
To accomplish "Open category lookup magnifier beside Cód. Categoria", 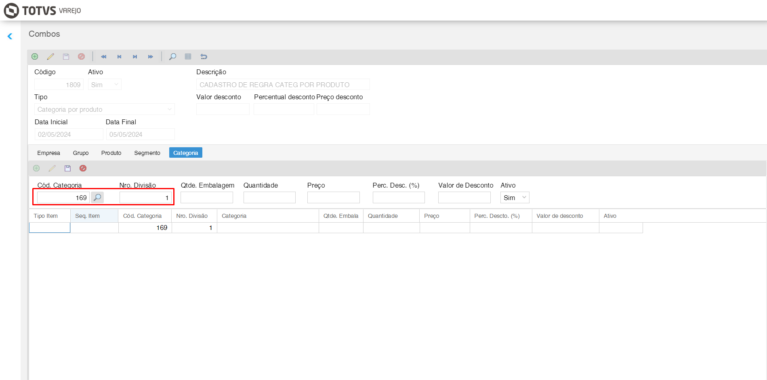I will point(97,197).
